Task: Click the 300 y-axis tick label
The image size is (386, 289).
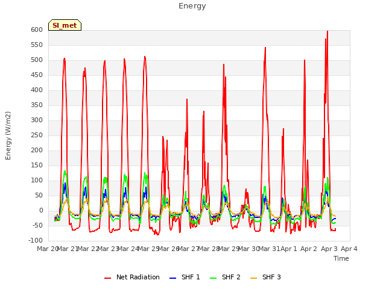Action: pos(37,120)
